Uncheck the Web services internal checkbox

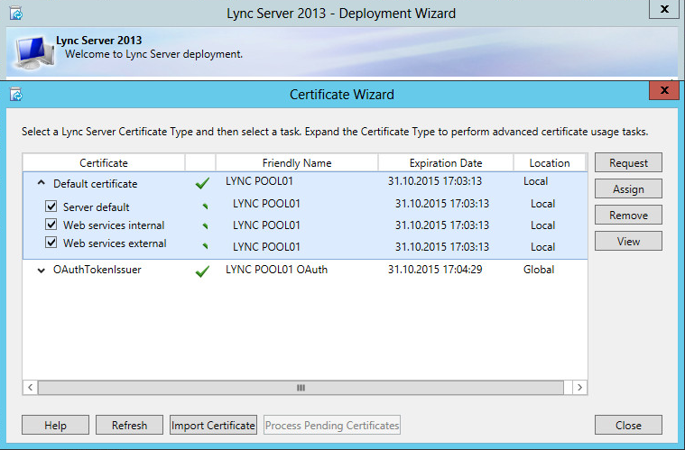coord(51,225)
